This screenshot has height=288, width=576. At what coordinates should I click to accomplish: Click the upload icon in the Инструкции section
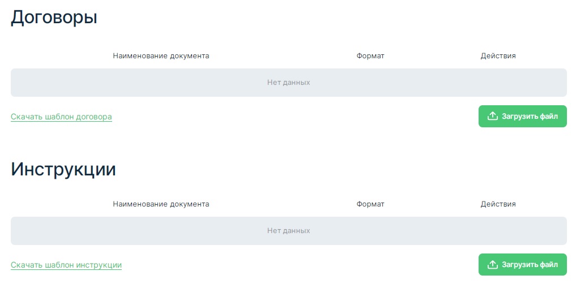coord(493,264)
